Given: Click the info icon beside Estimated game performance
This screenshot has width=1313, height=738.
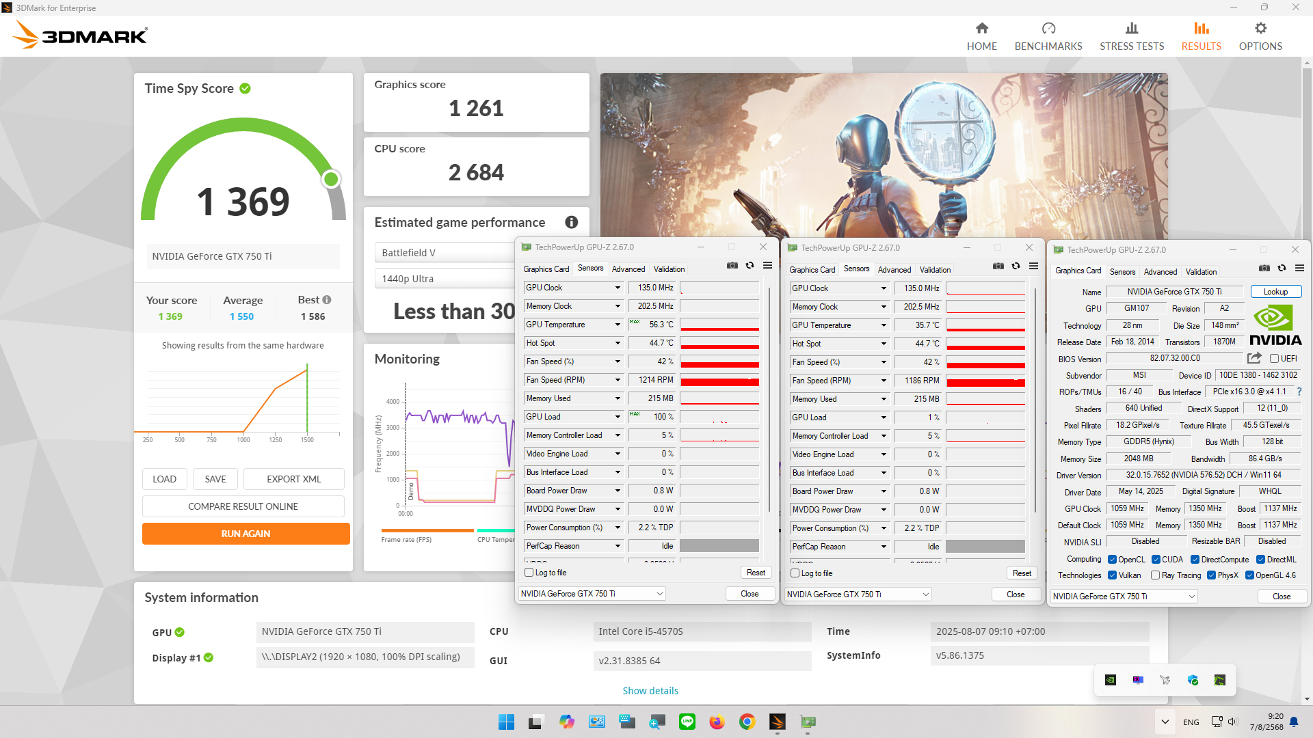Looking at the screenshot, I should pyautogui.click(x=572, y=222).
